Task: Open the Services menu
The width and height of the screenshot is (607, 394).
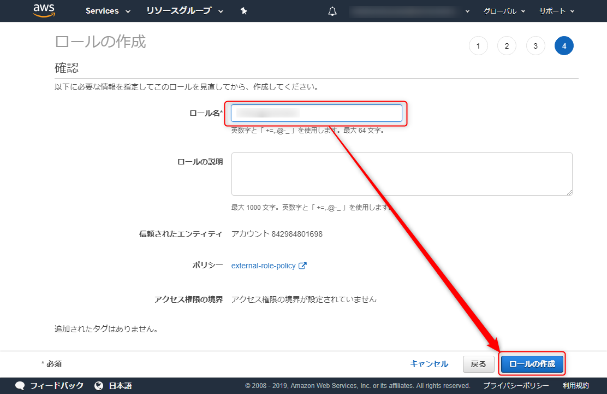Action: coord(108,11)
